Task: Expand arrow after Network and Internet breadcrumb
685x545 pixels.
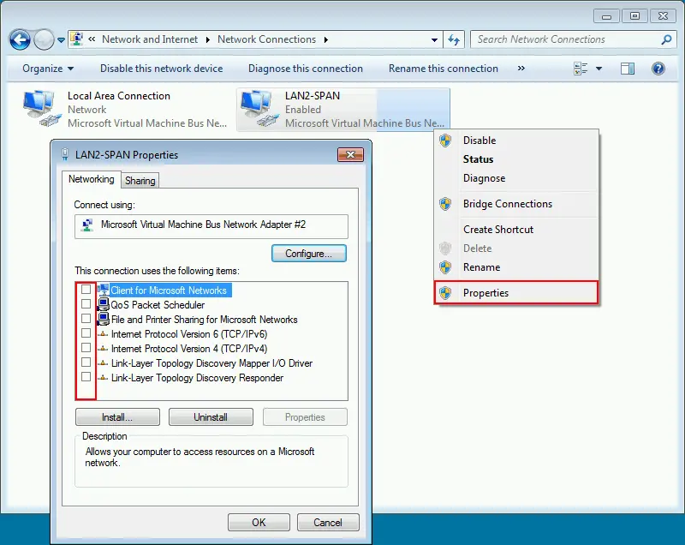Action: click(207, 39)
